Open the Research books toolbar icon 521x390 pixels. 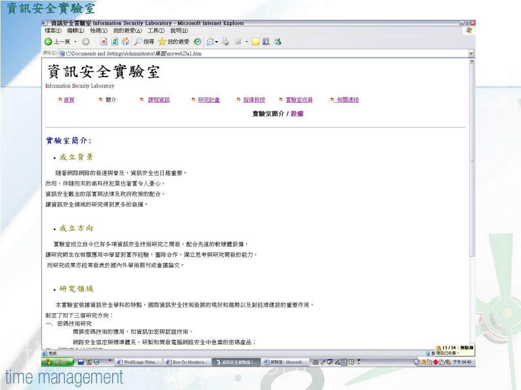[266, 42]
